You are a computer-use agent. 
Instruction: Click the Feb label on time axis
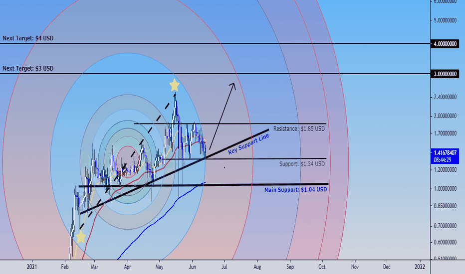pos(65,267)
